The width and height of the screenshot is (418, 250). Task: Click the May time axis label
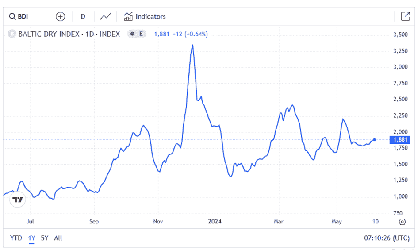pyautogui.click(x=337, y=221)
